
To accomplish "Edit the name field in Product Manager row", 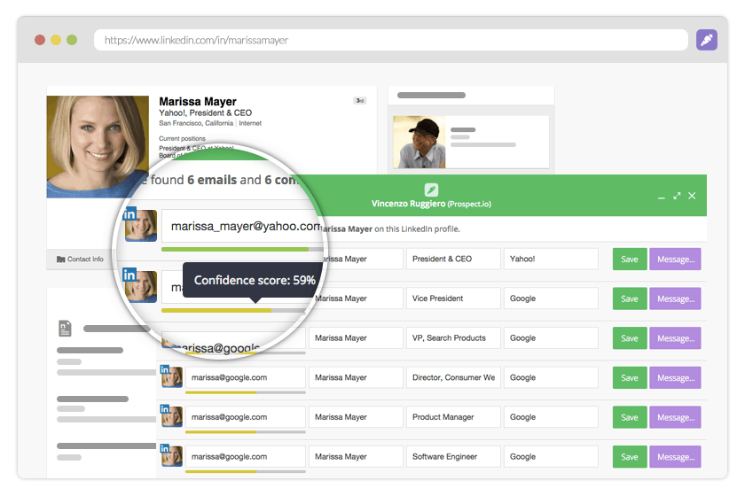I will [x=356, y=417].
